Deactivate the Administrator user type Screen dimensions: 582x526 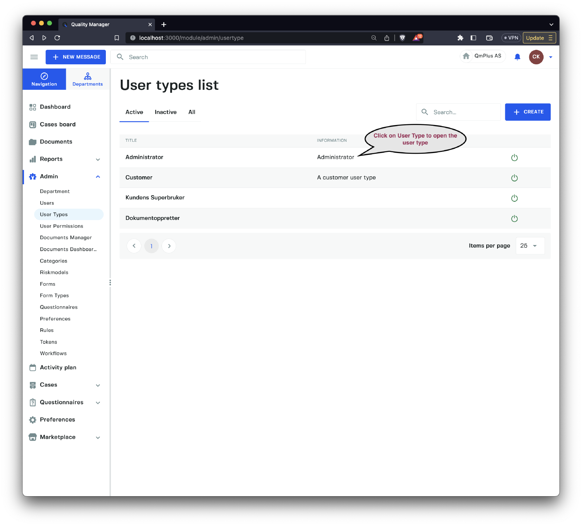click(x=514, y=157)
